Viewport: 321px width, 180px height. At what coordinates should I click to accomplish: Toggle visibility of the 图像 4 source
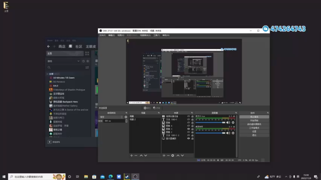point(189,126)
